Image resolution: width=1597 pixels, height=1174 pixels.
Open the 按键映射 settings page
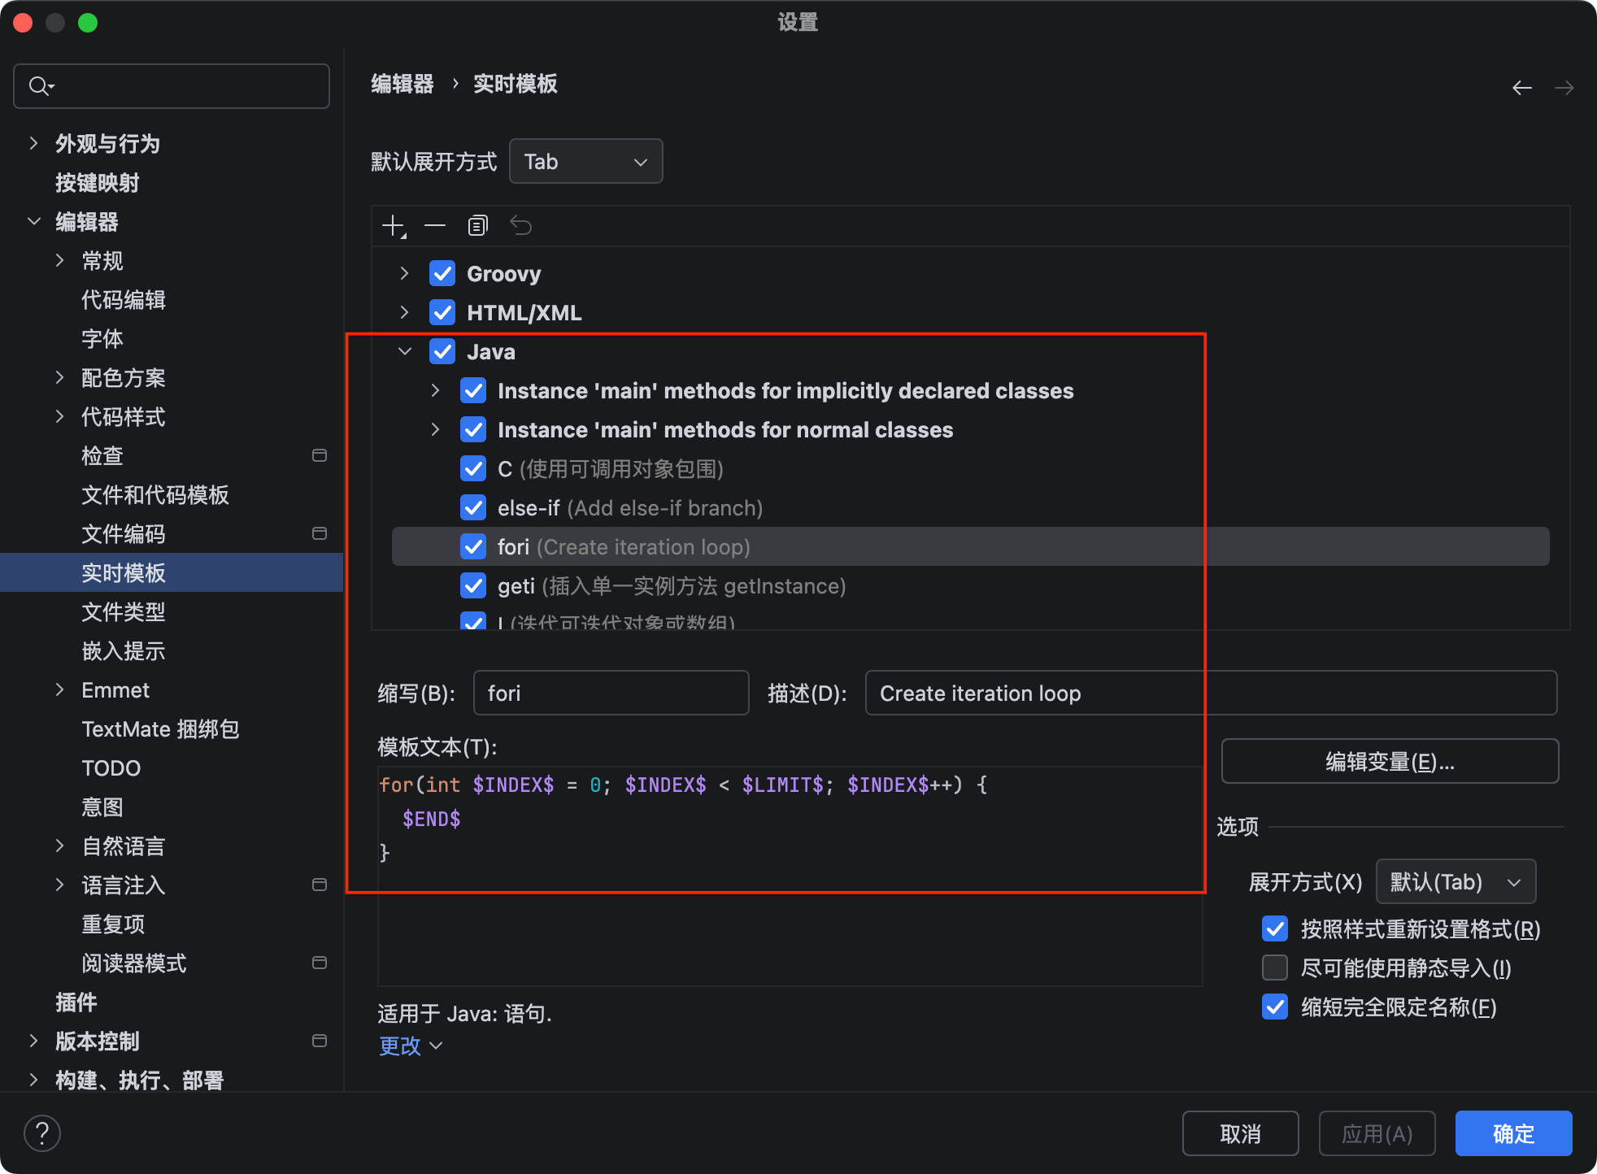pos(98,183)
